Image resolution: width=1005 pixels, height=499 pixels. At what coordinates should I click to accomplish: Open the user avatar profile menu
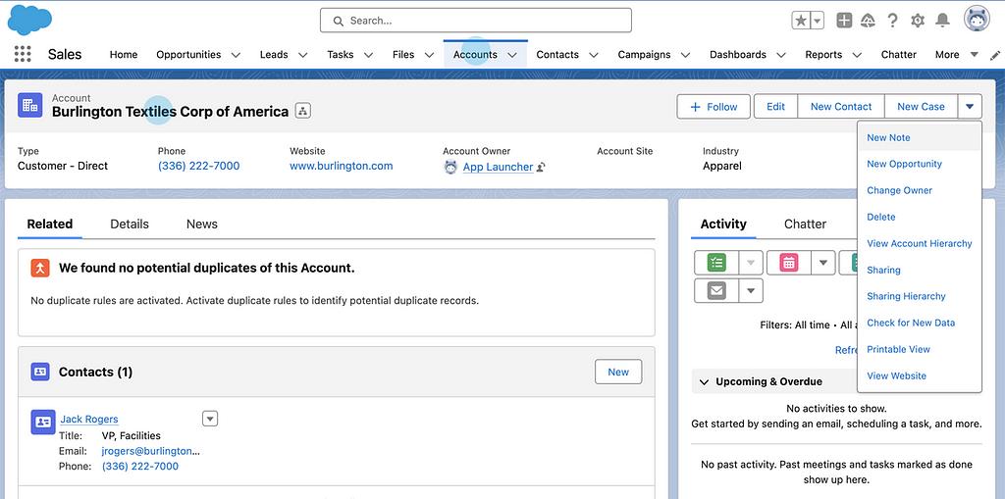[x=977, y=21]
